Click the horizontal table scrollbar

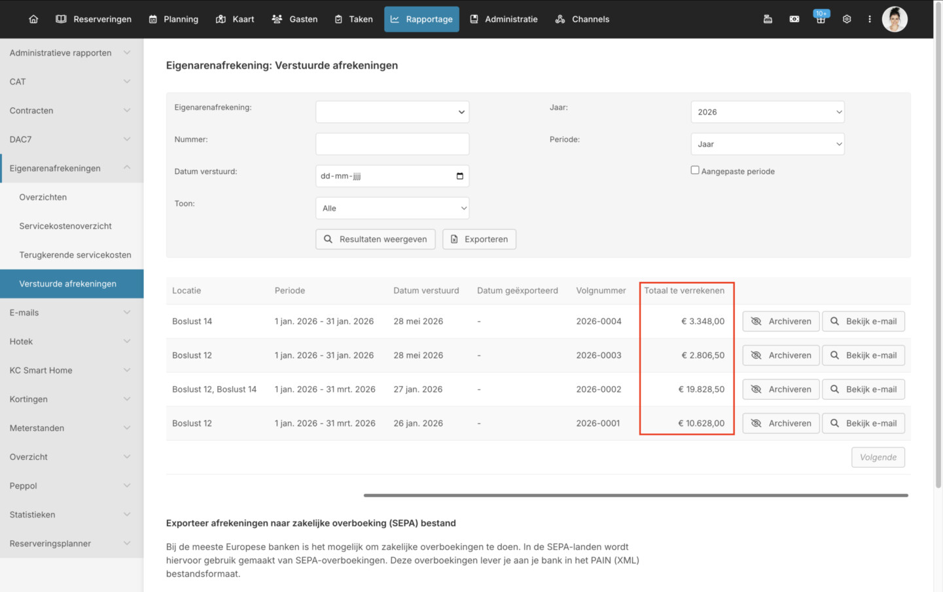pos(635,495)
